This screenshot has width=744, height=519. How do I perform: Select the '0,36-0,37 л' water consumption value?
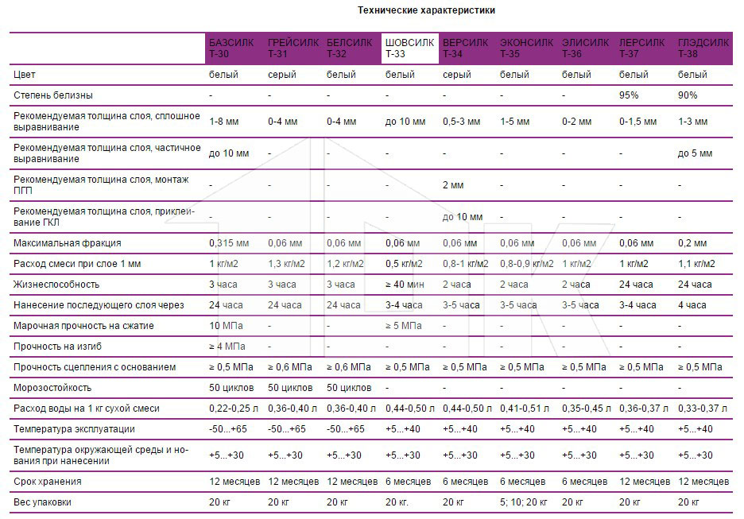(643, 409)
